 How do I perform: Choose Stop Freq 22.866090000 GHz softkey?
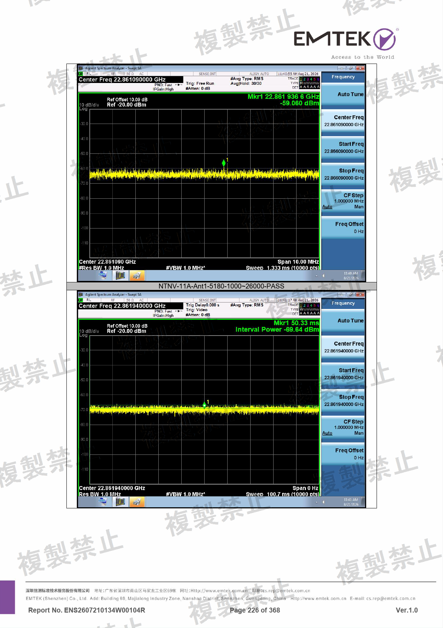(343, 174)
